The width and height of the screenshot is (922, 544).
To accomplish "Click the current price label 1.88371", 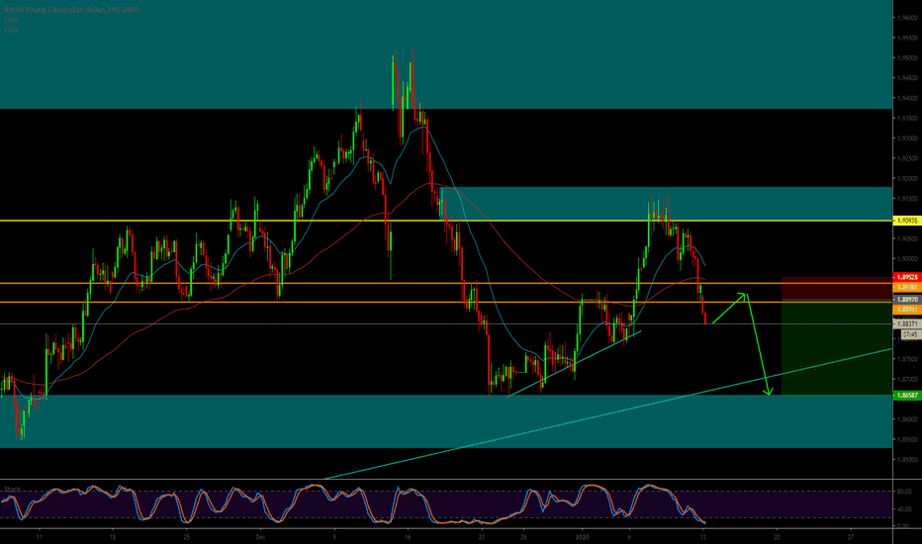I will coord(906,323).
